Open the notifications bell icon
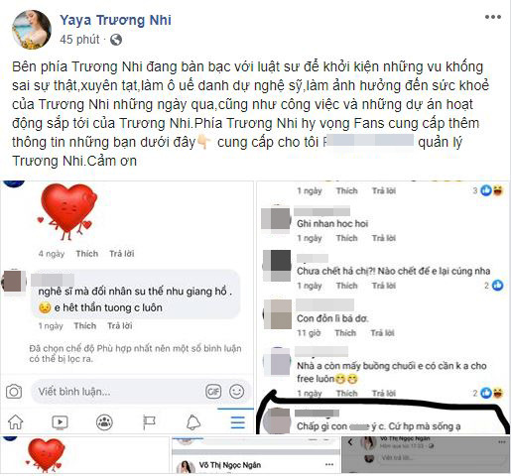This screenshot has height=476, width=511. [x=193, y=422]
